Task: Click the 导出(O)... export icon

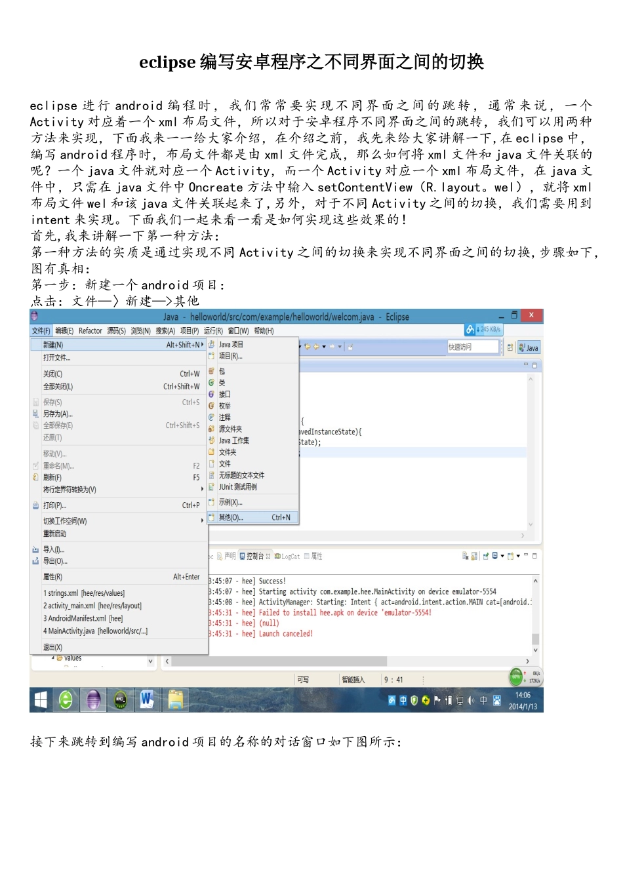Action: [x=36, y=561]
